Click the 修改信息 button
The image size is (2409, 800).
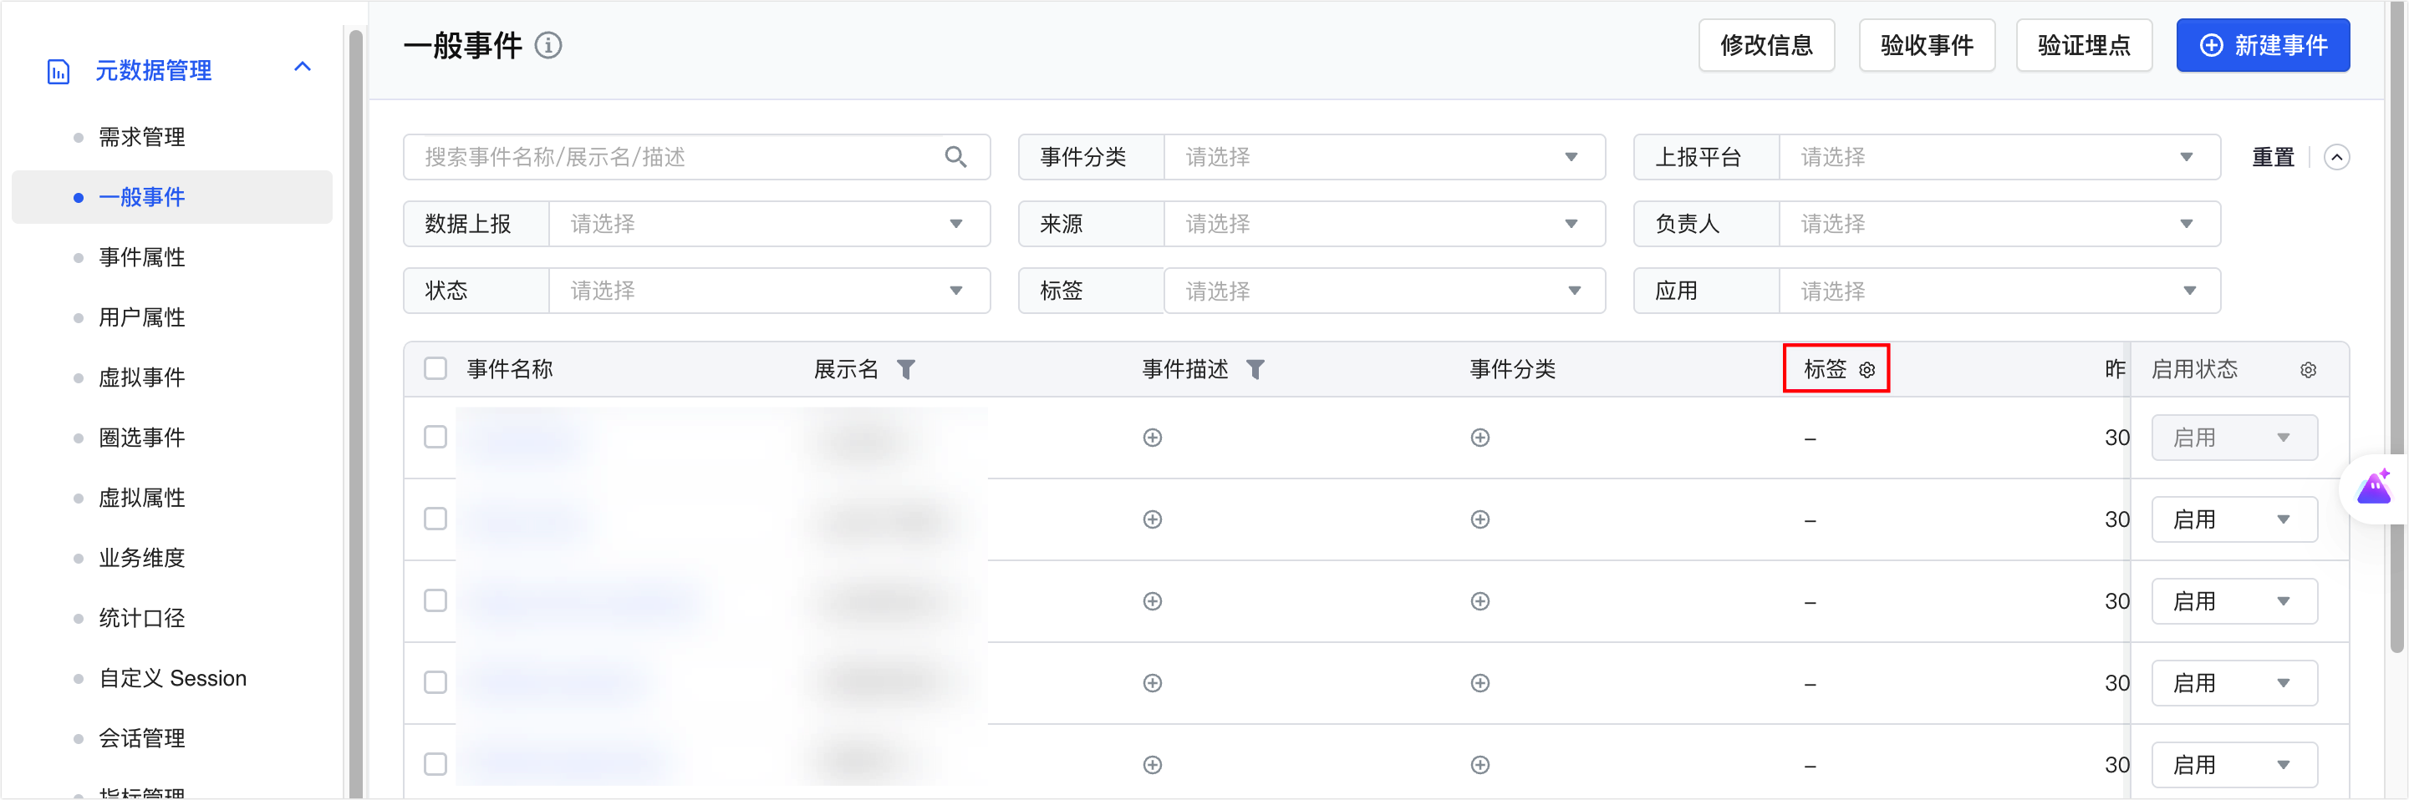pos(1765,46)
